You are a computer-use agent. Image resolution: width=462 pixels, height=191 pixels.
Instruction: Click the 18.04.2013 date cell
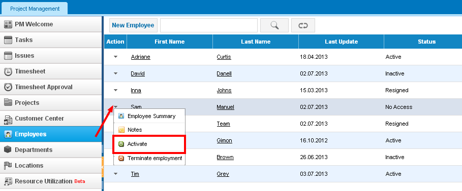click(x=314, y=57)
